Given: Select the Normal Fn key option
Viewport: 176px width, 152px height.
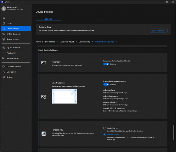Looking at the screenshot, I should [x=105, y=134].
